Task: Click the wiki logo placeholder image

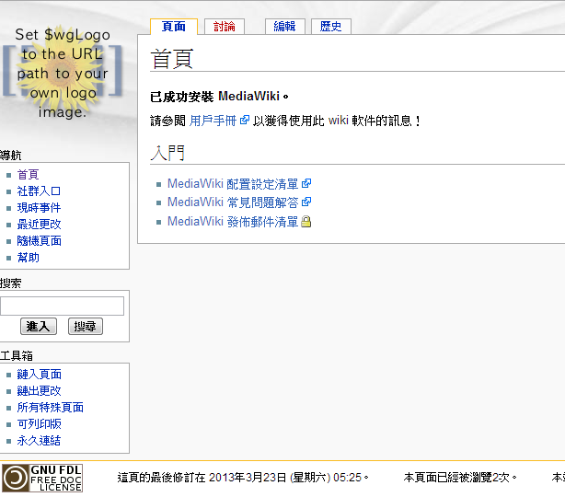Action: point(63,73)
